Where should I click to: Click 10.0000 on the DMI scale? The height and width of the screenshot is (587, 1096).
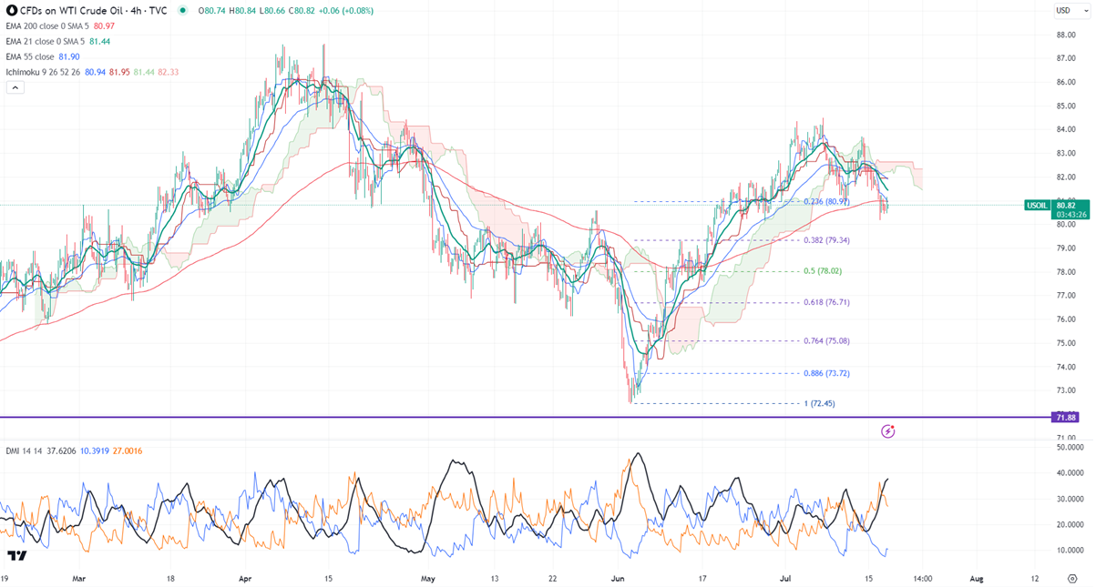(1070, 550)
